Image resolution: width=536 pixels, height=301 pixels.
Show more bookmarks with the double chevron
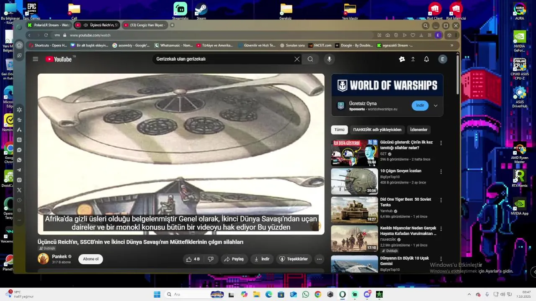pyautogui.click(x=452, y=45)
